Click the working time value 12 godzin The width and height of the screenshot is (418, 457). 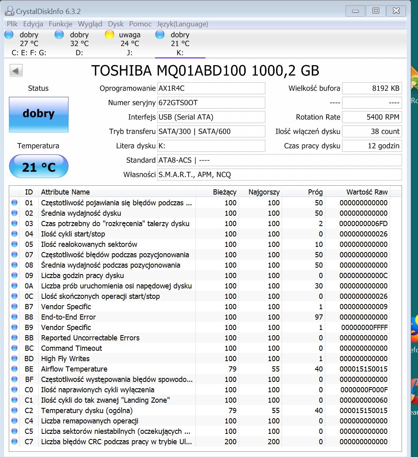372,146
